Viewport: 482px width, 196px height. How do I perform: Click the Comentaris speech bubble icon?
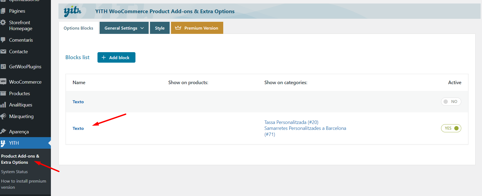[3, 40]
